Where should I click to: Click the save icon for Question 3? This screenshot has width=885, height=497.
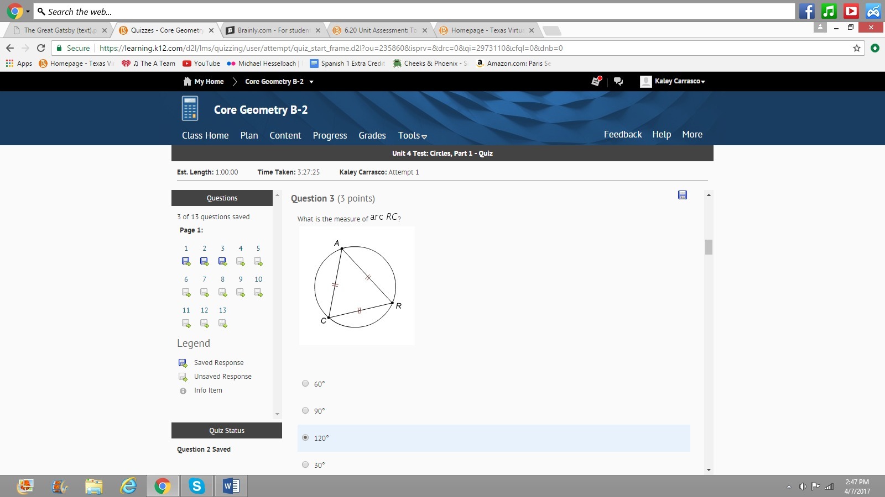(683, 195)
